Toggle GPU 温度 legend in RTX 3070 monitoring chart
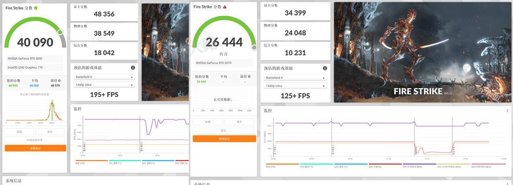This screenshot has height=185, width=513. [351, 166]
